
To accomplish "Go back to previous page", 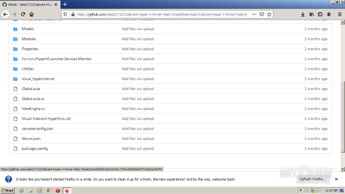I will (5, 14).
